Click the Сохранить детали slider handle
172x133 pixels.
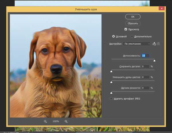pos(111,71)
